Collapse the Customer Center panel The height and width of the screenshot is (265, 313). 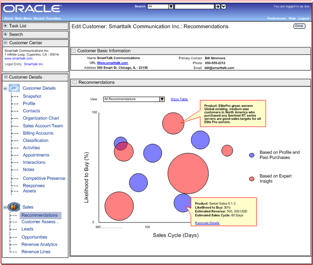[6, 42]
